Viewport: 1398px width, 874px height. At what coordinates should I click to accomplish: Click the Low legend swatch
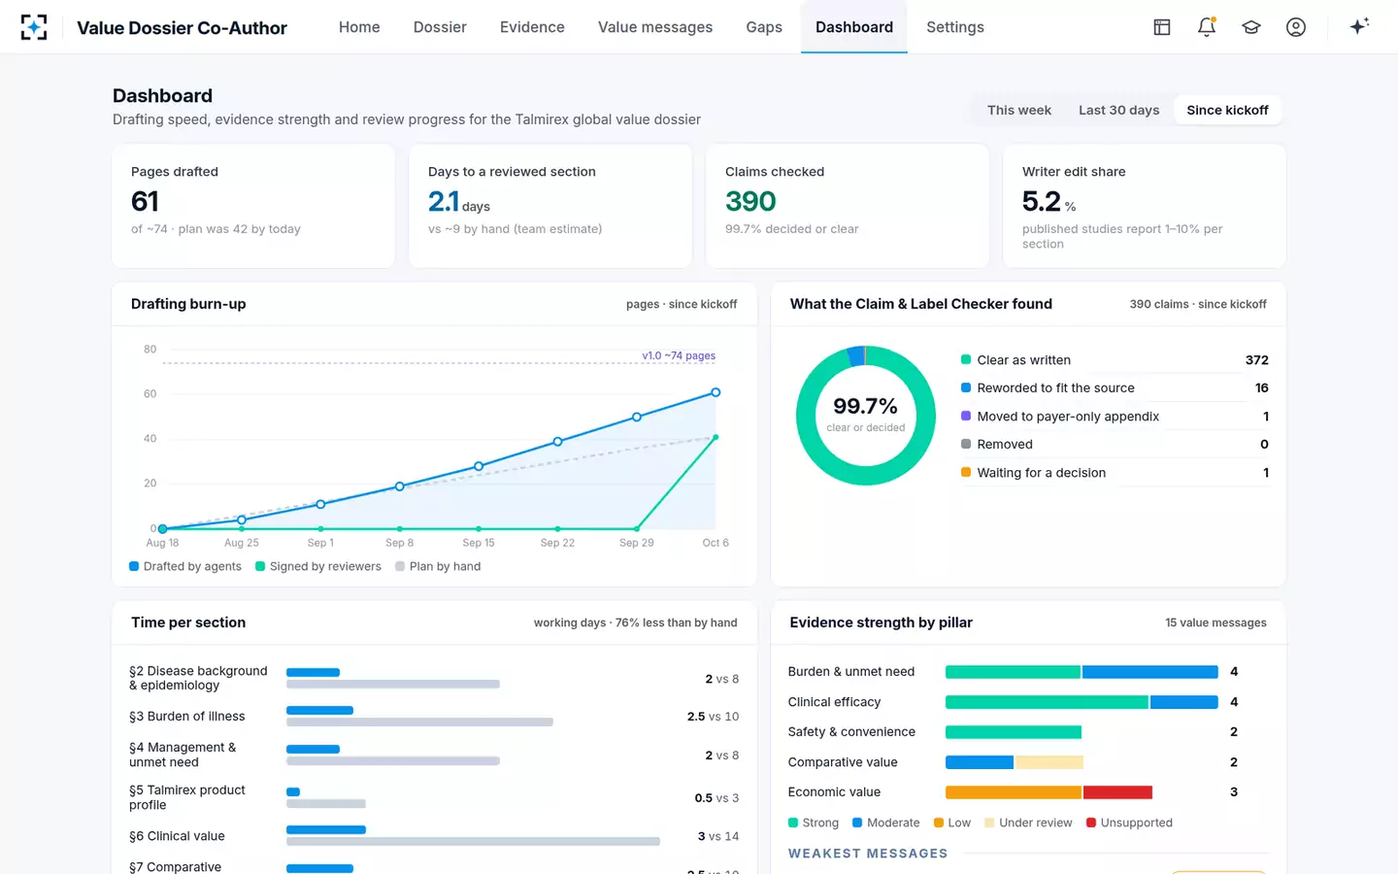click(x=939, y=823)
